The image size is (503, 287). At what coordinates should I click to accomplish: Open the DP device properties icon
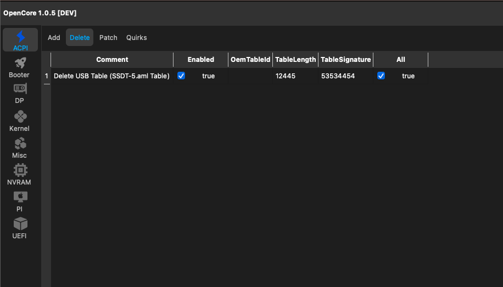(x=20, y=89)
